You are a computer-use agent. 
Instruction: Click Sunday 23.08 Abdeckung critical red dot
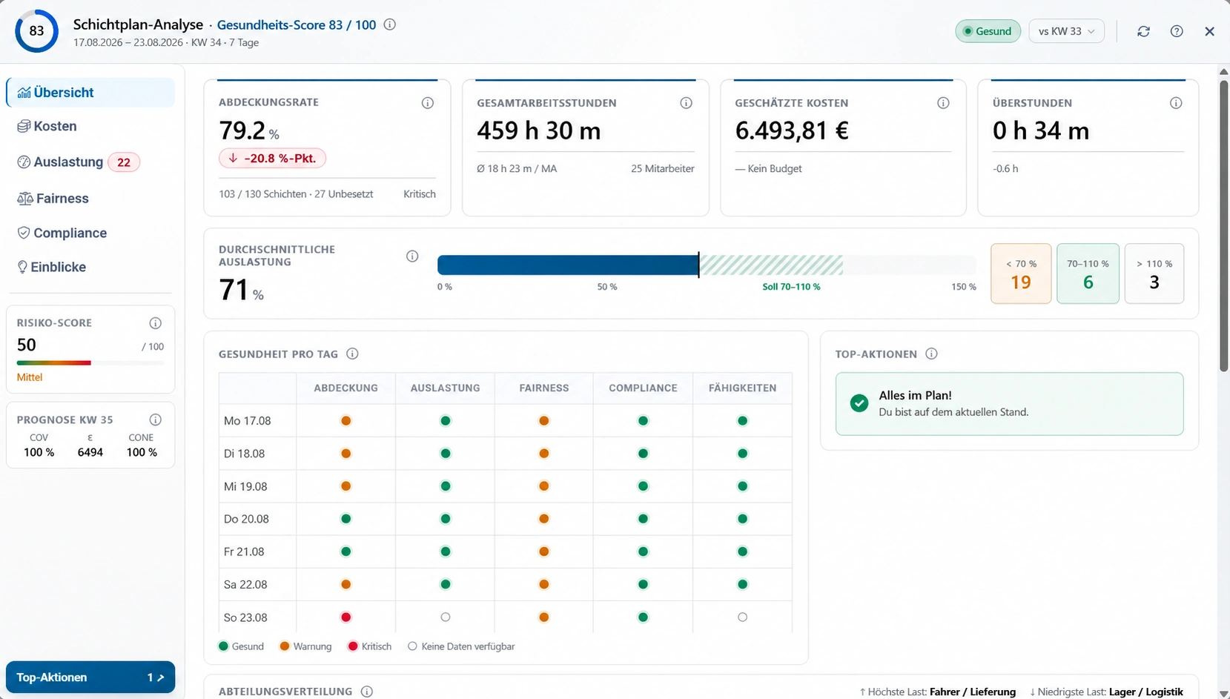coord(345,617)
